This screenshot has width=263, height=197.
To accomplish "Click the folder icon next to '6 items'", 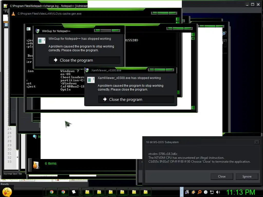I will pyautogui.click(x=36, y=165).
